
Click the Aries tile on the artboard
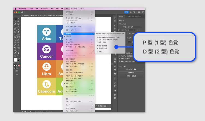click(x=46, y=34)
